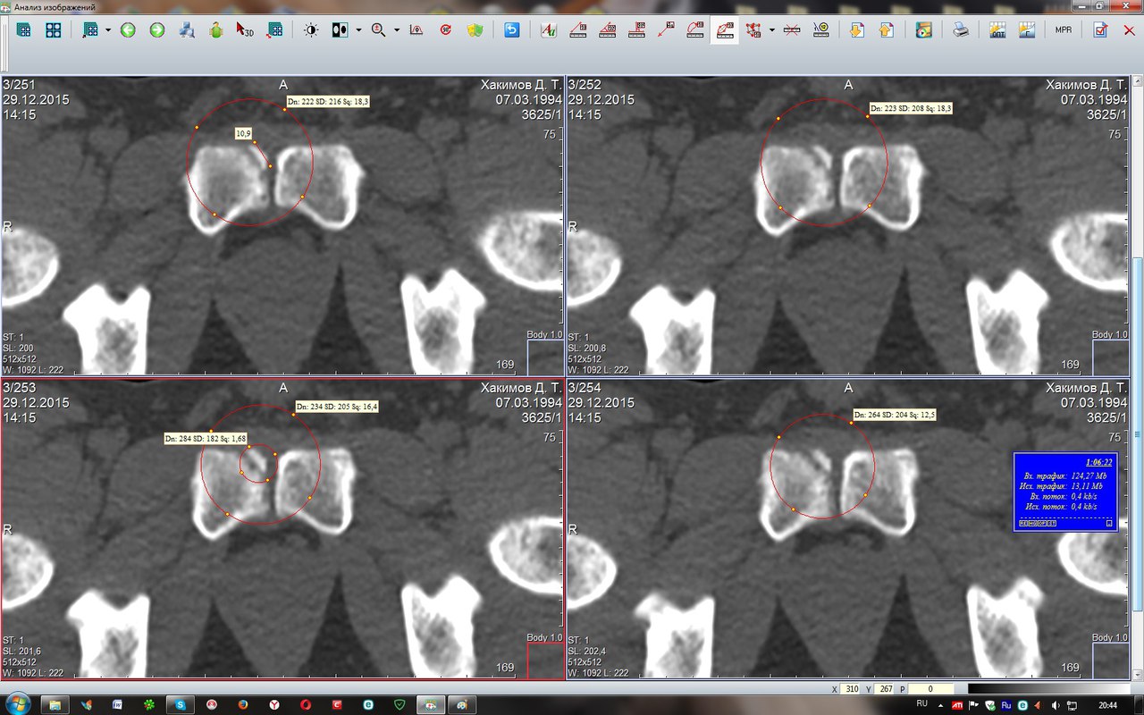Image resolution: width=1144 pixels, height=715 pixels.
Task: Click the grid icon with red arrow
Action: (x=275, y=29)
